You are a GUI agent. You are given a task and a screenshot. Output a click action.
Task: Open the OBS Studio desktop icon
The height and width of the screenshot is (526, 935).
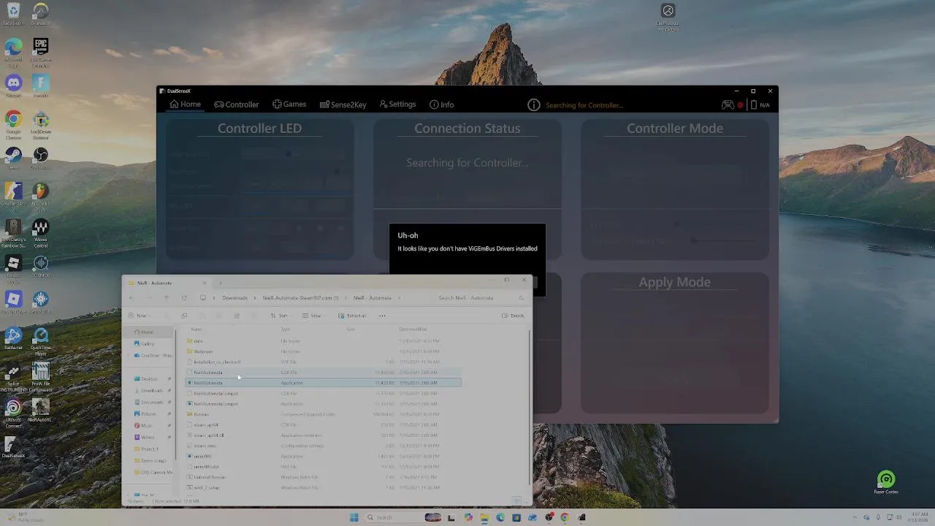click(x=41, y=159)
